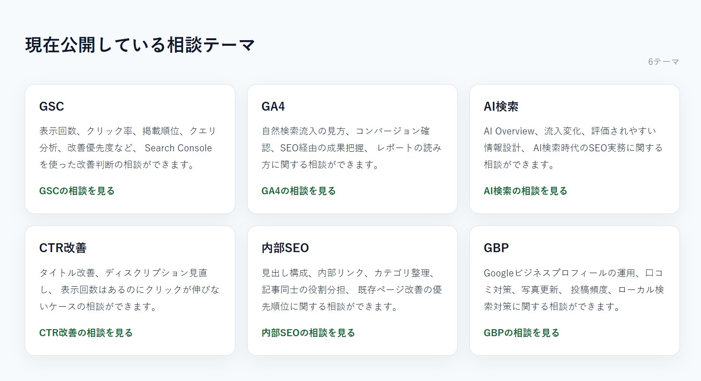The width and height of the screenshot is (701, 381).
Task: Click the GA4の相談を見る link
Action: (299, 191)
